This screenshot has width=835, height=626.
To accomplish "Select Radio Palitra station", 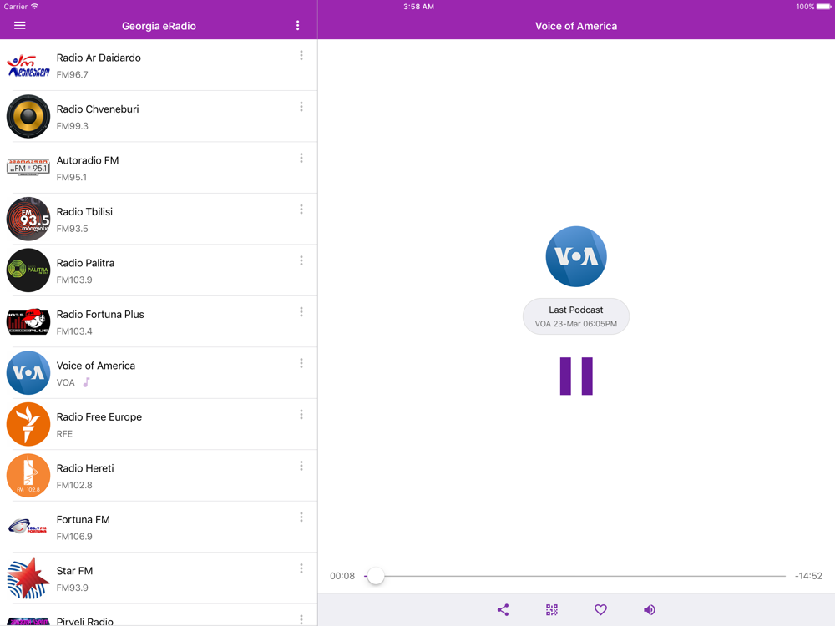I will (159, 270).
